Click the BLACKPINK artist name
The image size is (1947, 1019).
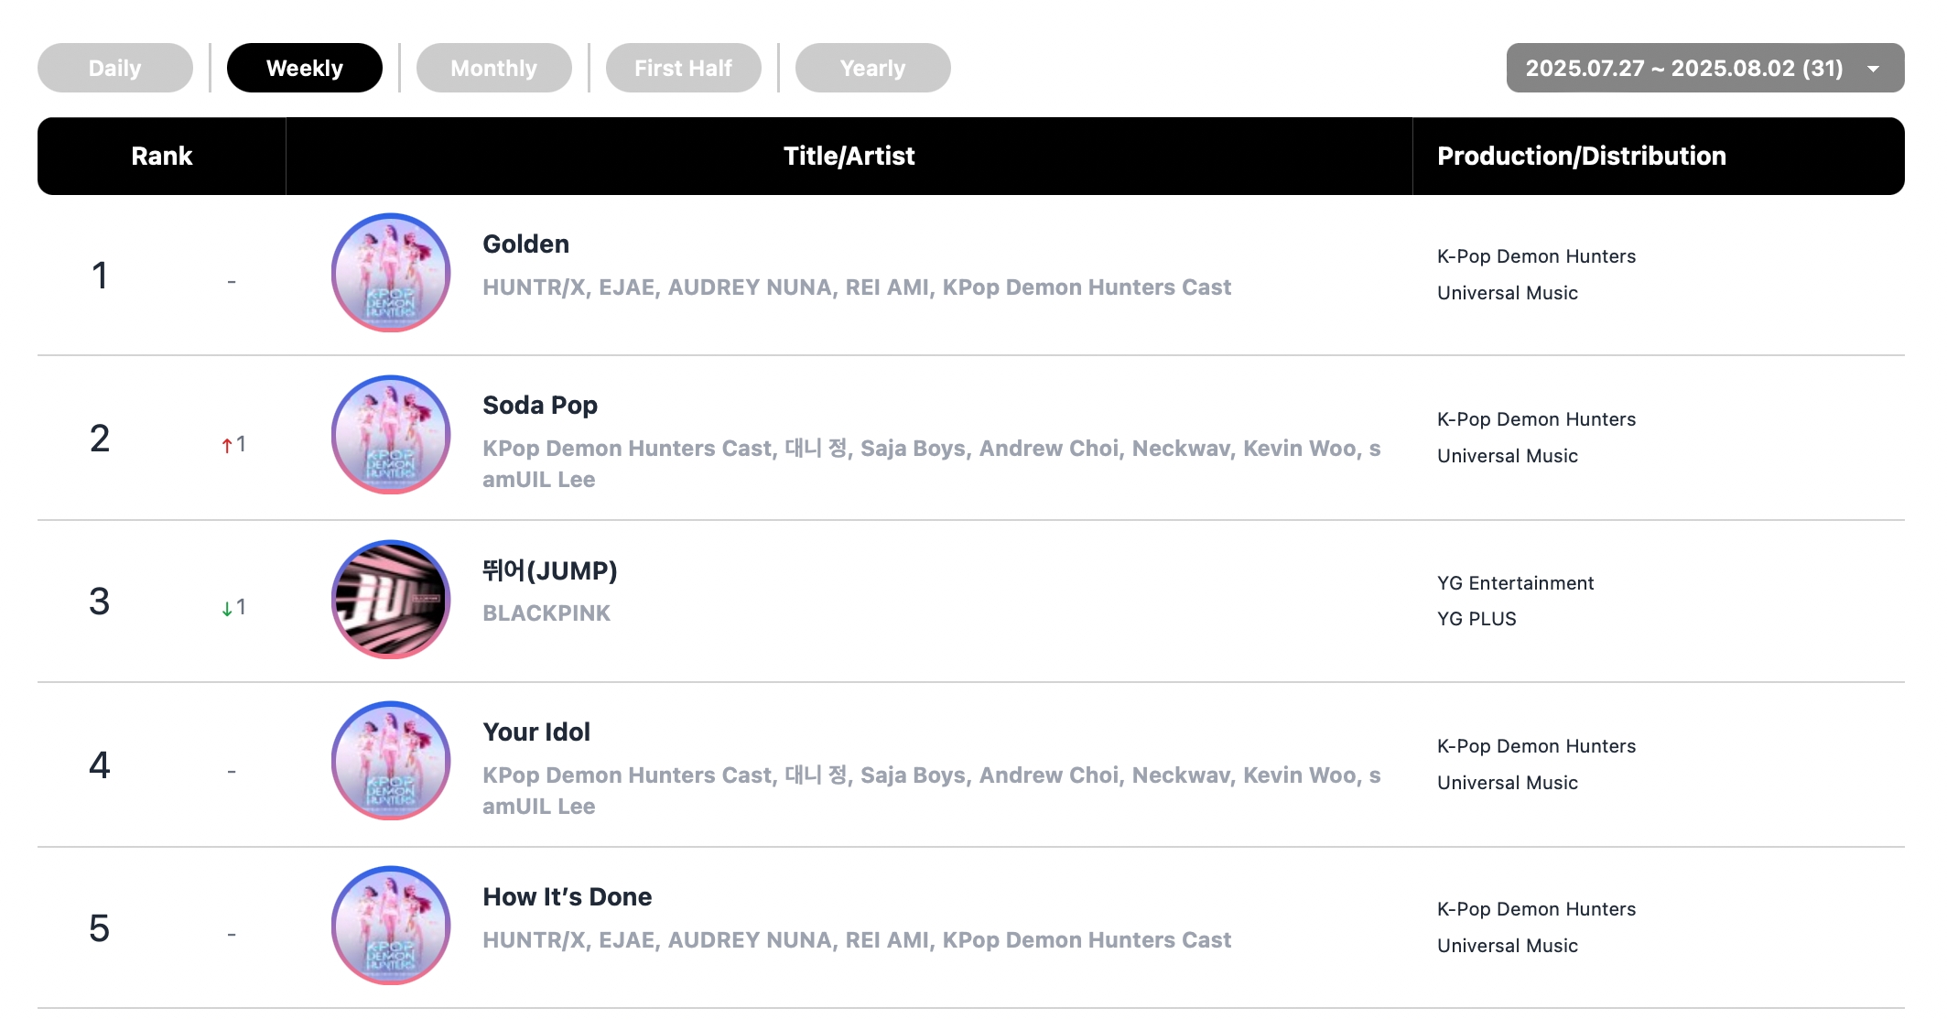pos(546,613)
